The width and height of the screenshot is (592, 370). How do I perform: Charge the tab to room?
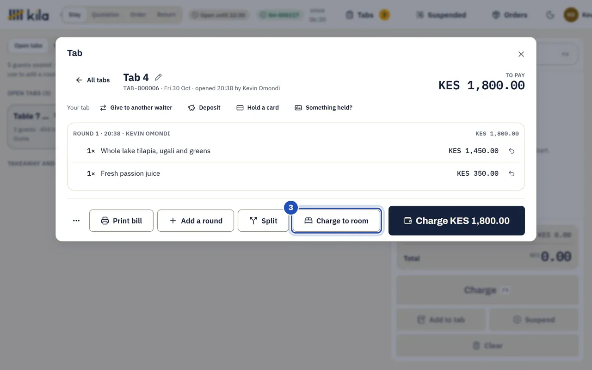pos(337,221)
